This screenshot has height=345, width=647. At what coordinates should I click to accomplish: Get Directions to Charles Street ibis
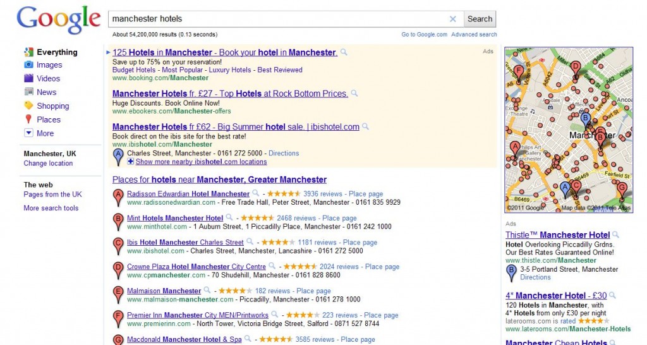click(x=284, y=153)
